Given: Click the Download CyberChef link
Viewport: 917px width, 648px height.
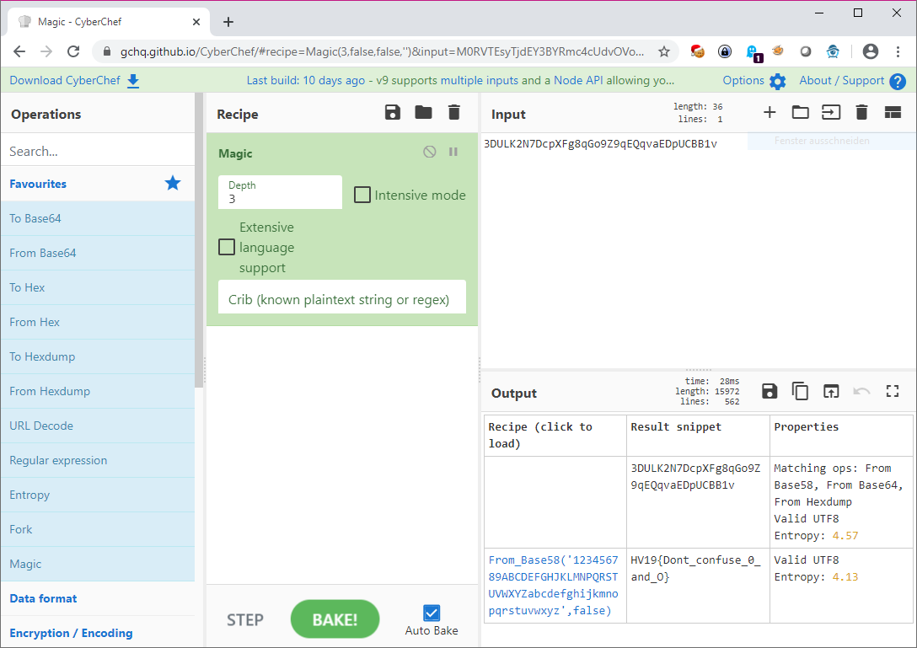Looking at the screenshot, I should (65, 81).
